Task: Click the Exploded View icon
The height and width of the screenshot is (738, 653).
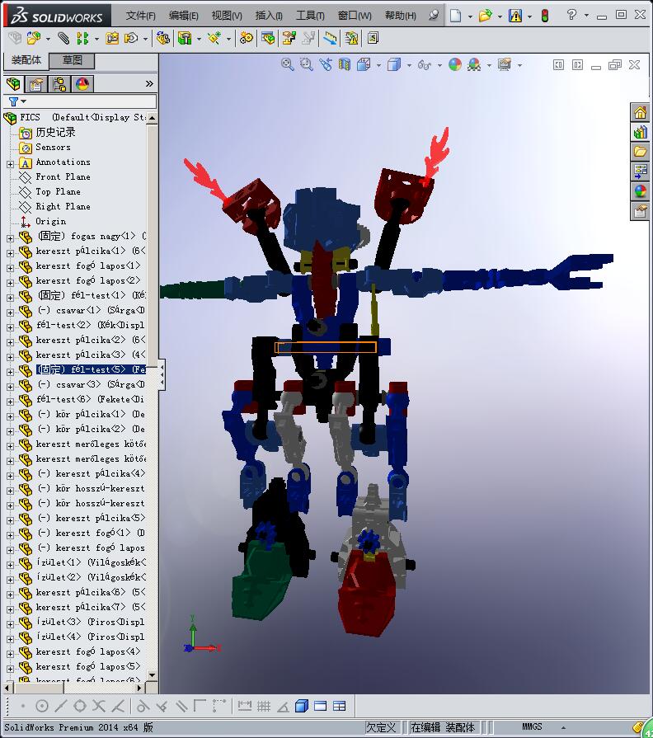Action: (289, 38)
